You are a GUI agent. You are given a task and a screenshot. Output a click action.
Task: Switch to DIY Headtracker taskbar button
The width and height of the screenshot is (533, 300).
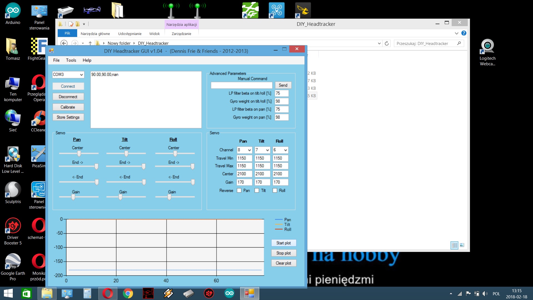(x=250, y=294)
